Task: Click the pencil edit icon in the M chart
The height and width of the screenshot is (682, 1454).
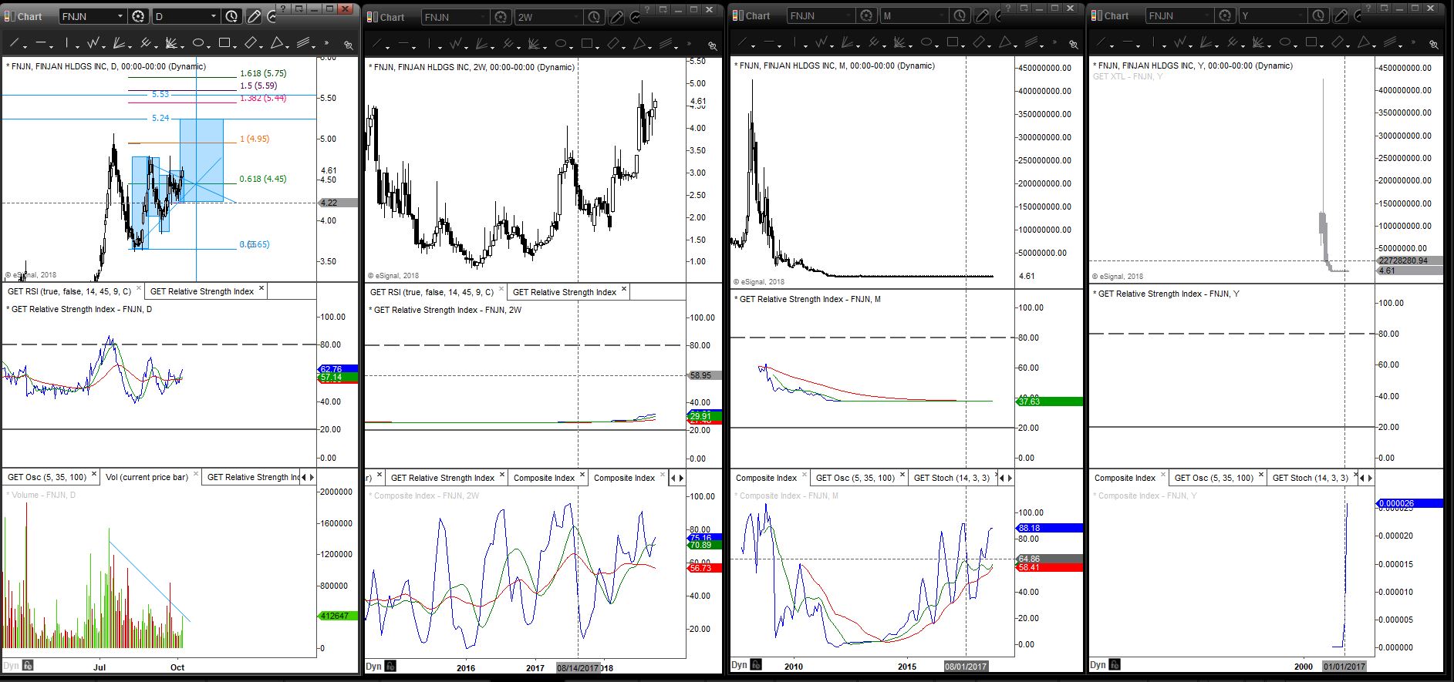Action: tap(982, 15)
